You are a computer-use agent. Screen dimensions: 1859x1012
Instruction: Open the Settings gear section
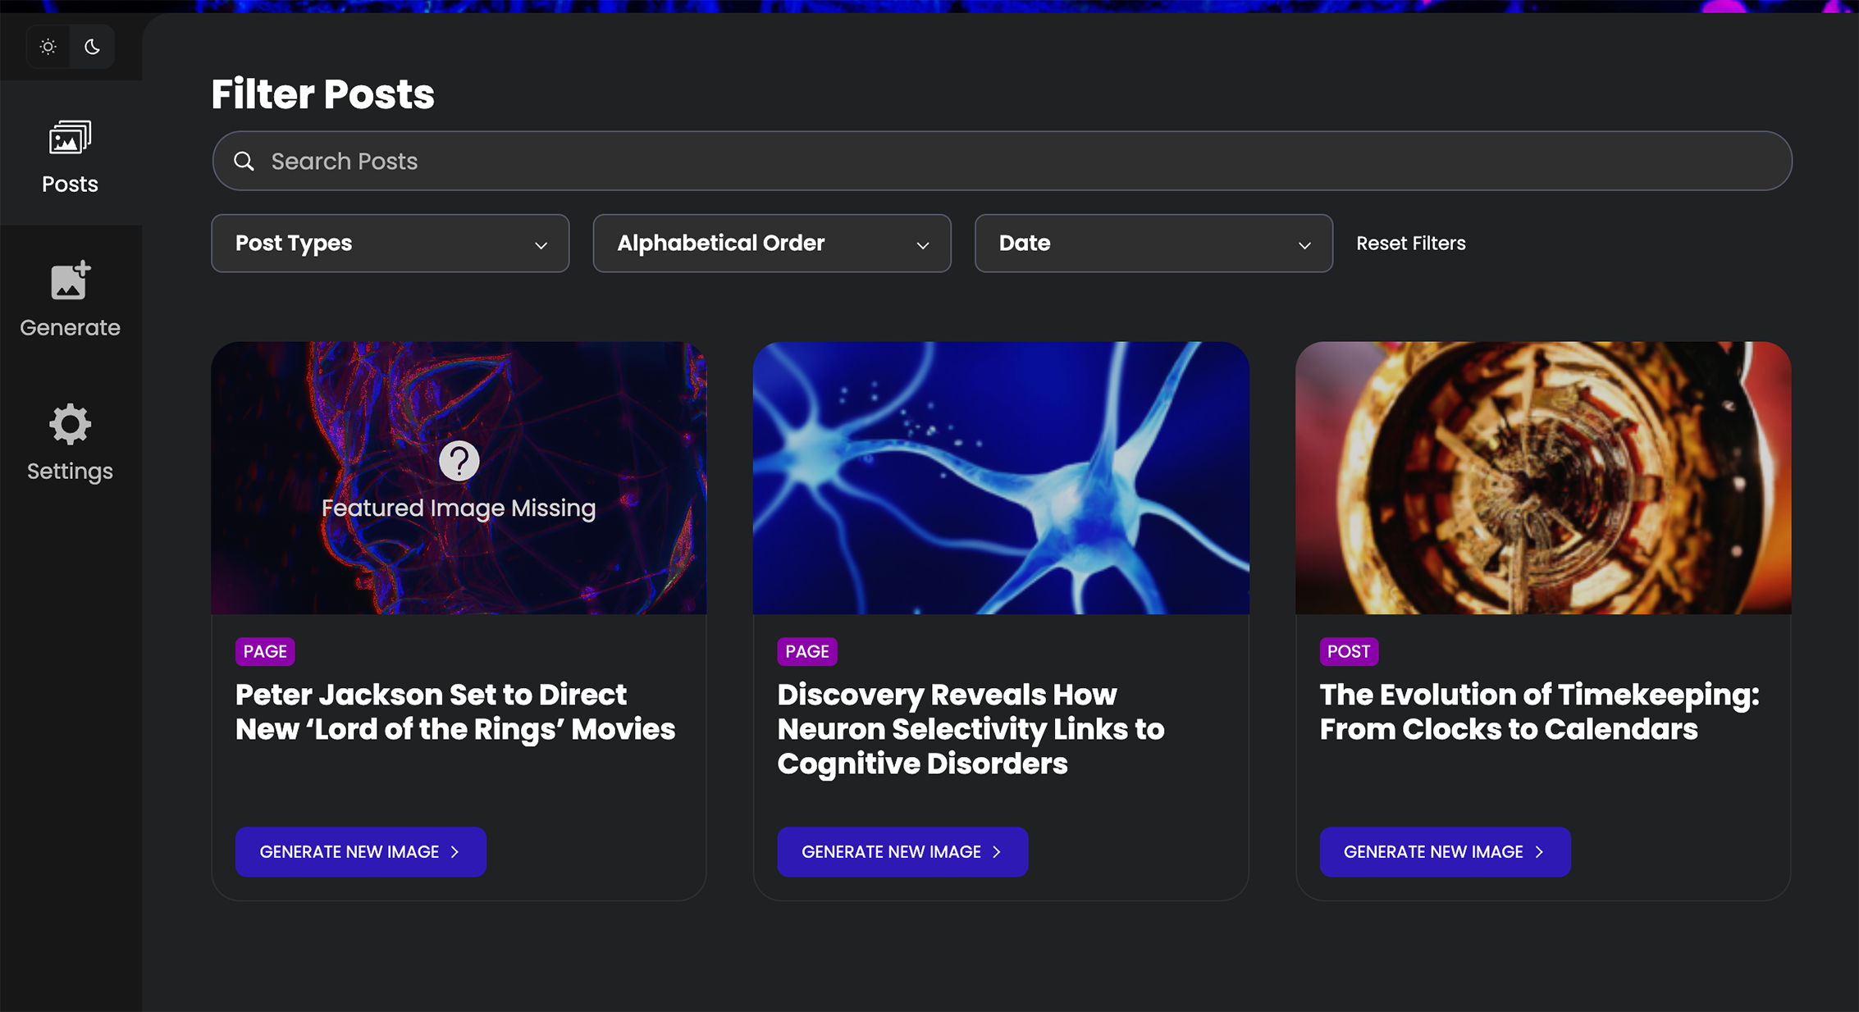pos(70,442)
